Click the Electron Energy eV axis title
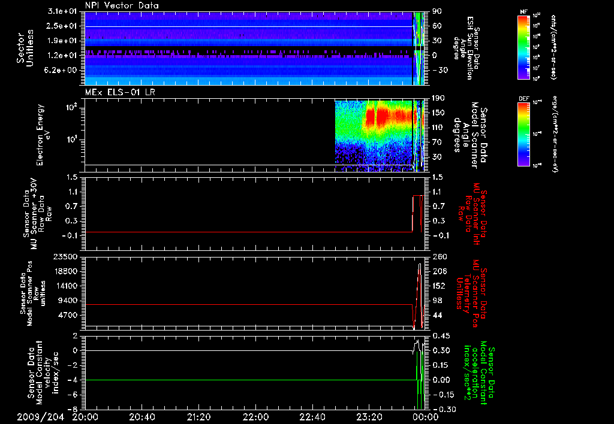The width and height of the screenshot is (614, 424). (44, 135)
